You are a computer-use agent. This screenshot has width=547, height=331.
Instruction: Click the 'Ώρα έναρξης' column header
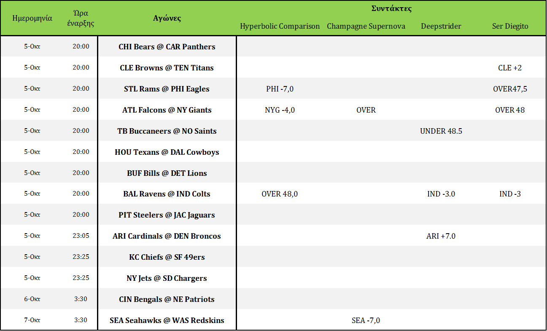click(x=81, y=18)
